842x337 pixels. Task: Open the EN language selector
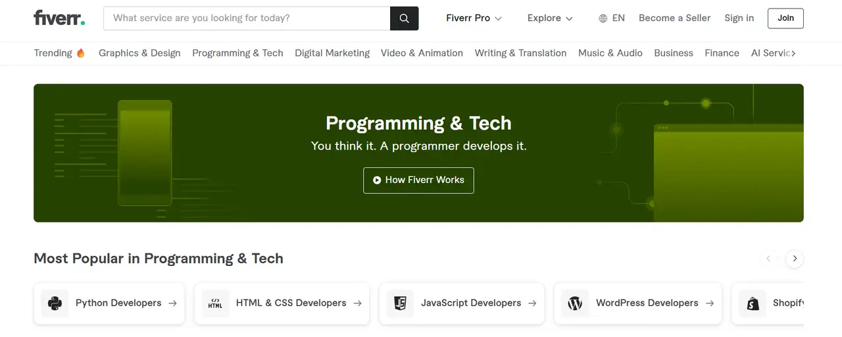pyautogui.click(x=612, y=18)
